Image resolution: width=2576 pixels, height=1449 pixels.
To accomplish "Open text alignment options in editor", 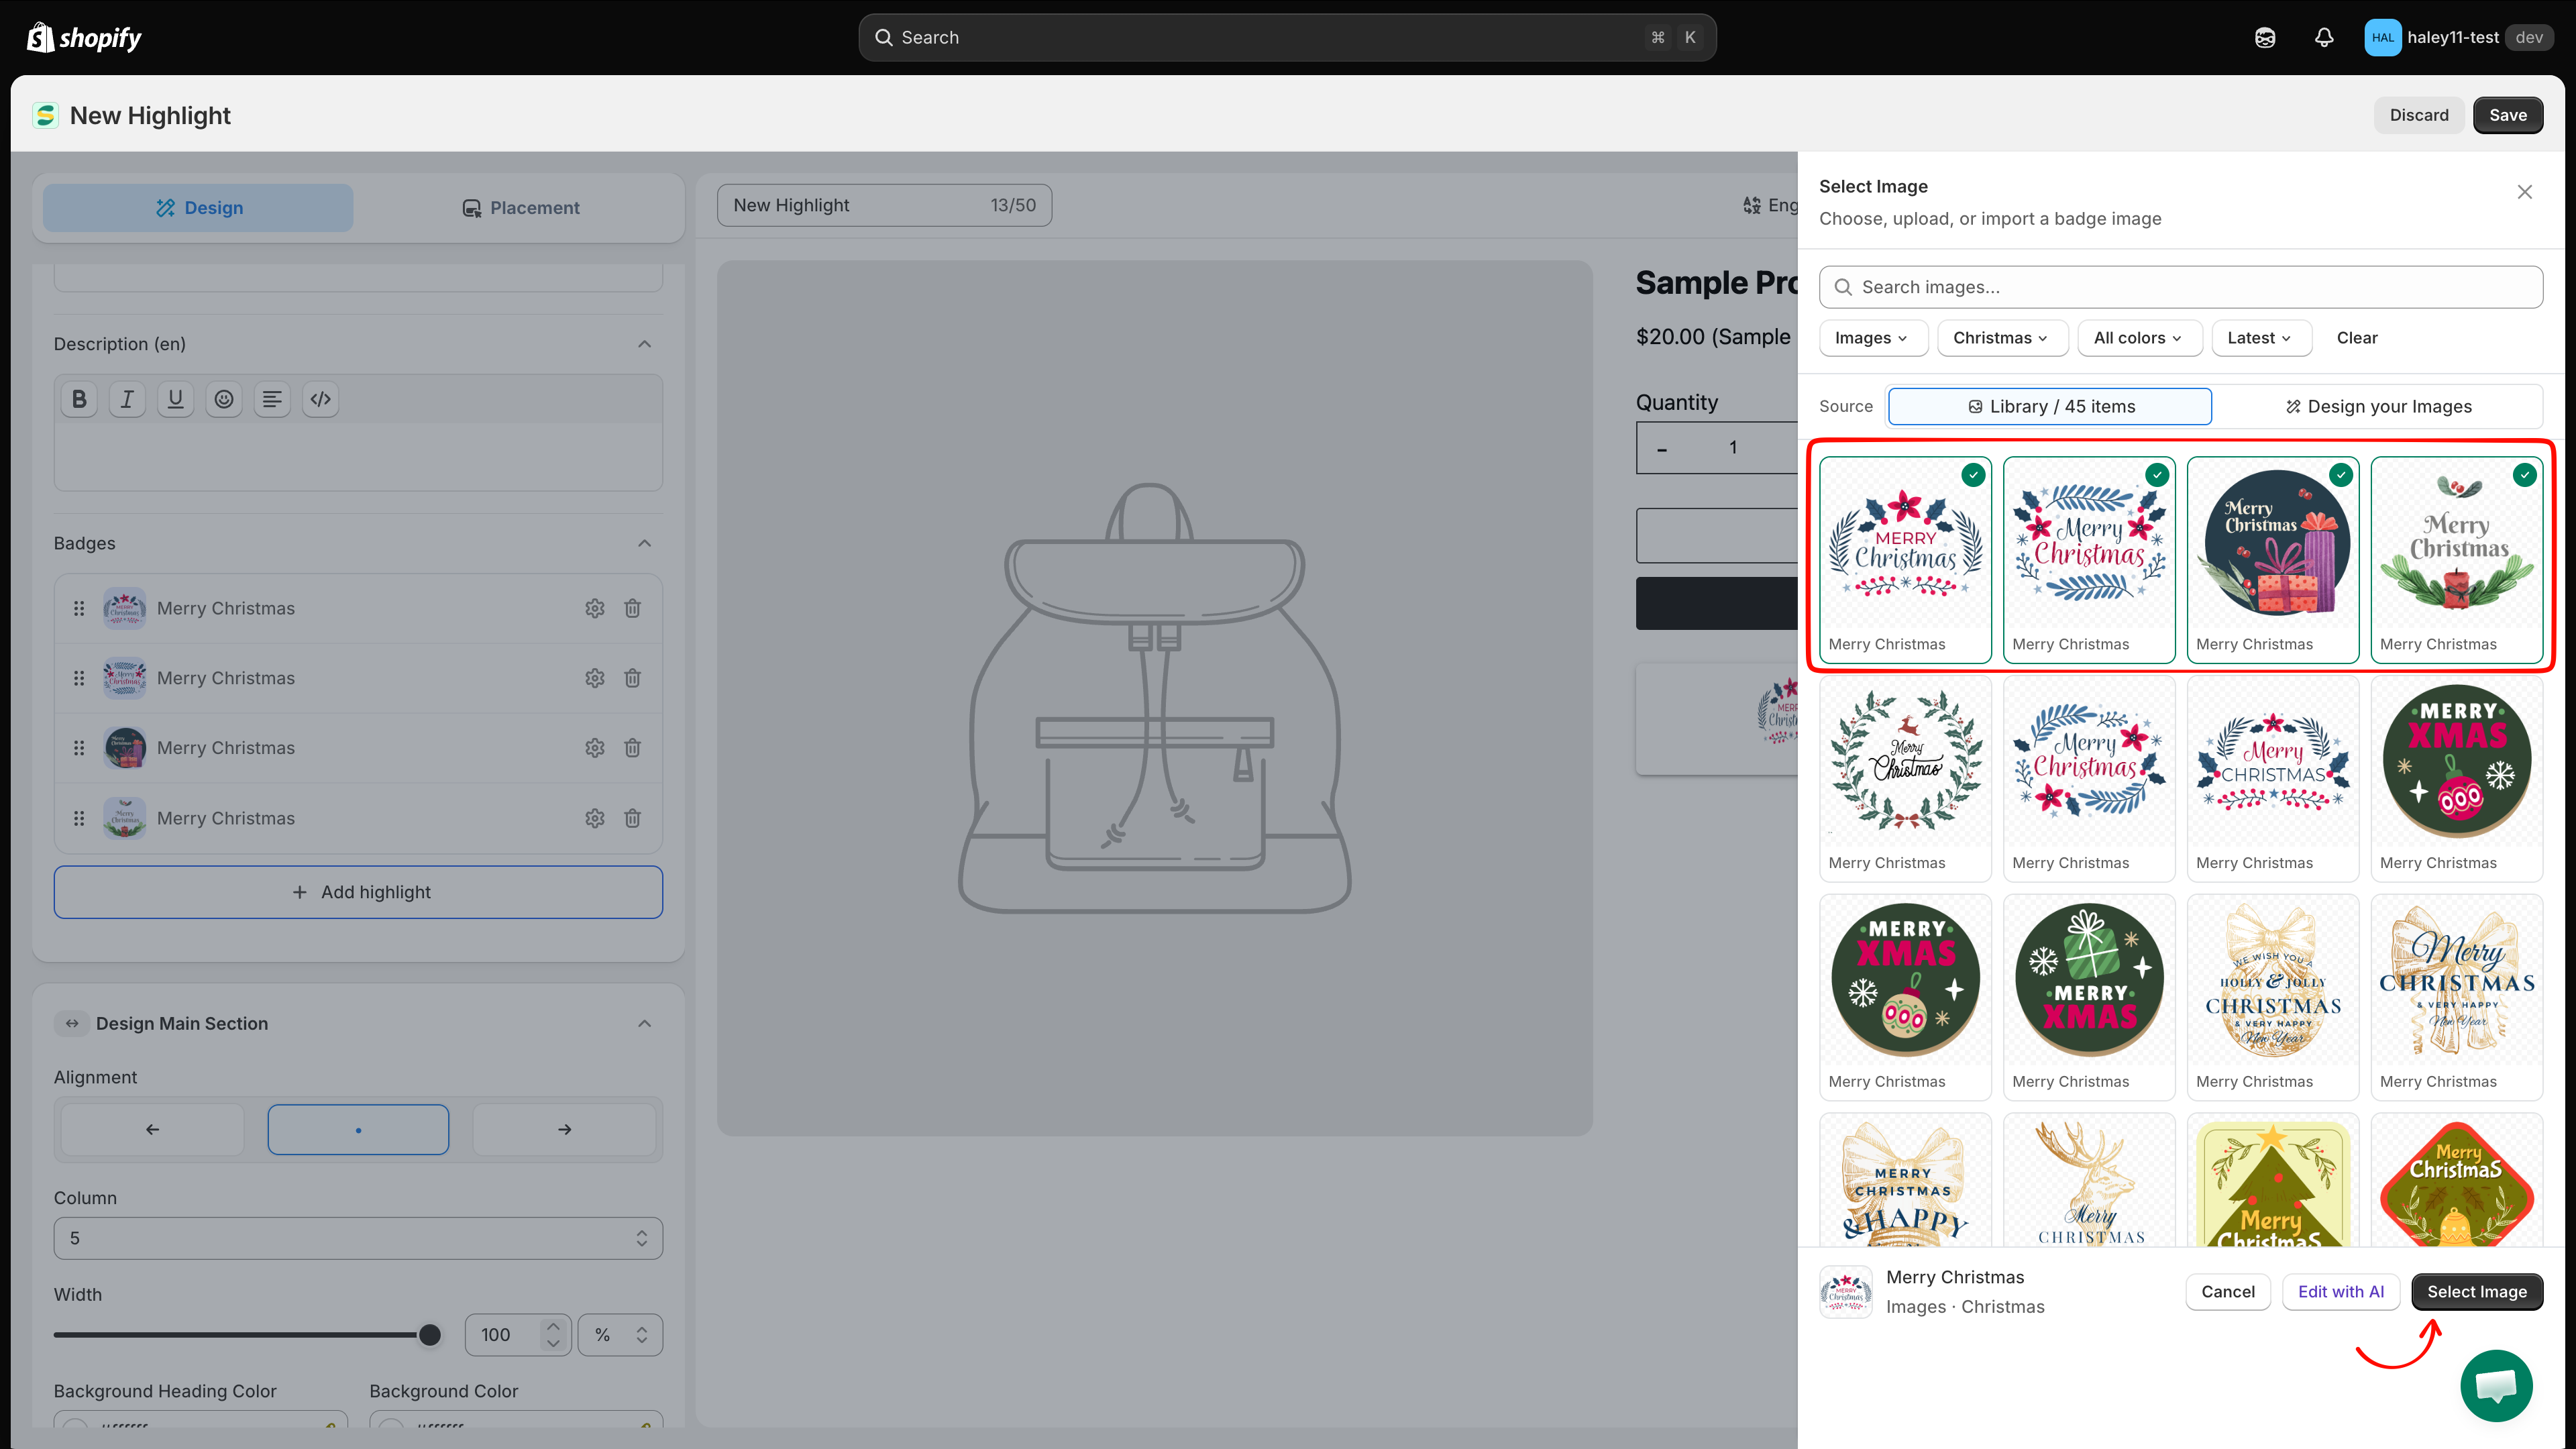I will (272, 400).
